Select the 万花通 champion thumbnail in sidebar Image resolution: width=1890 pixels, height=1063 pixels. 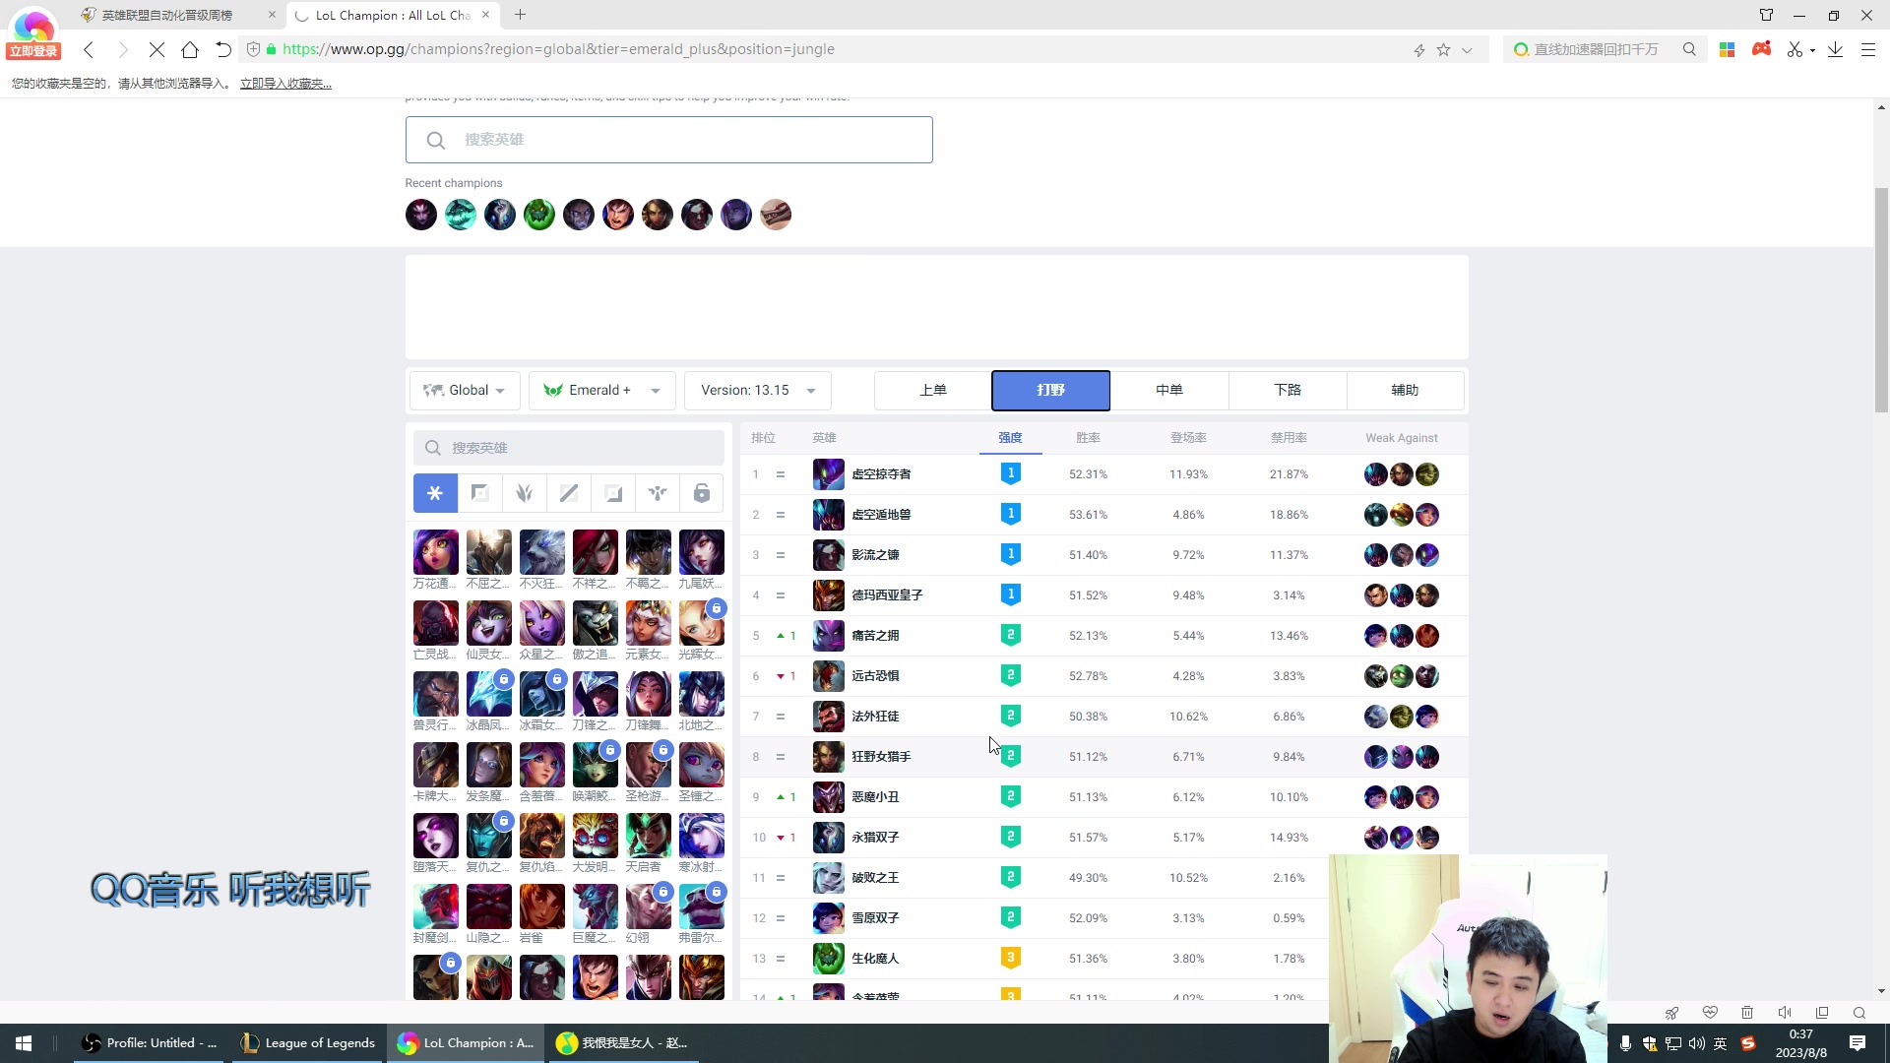tap(436, 552)
